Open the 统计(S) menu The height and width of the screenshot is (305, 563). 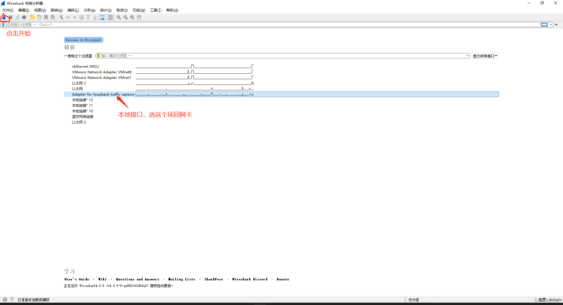(x=106, y=10)
